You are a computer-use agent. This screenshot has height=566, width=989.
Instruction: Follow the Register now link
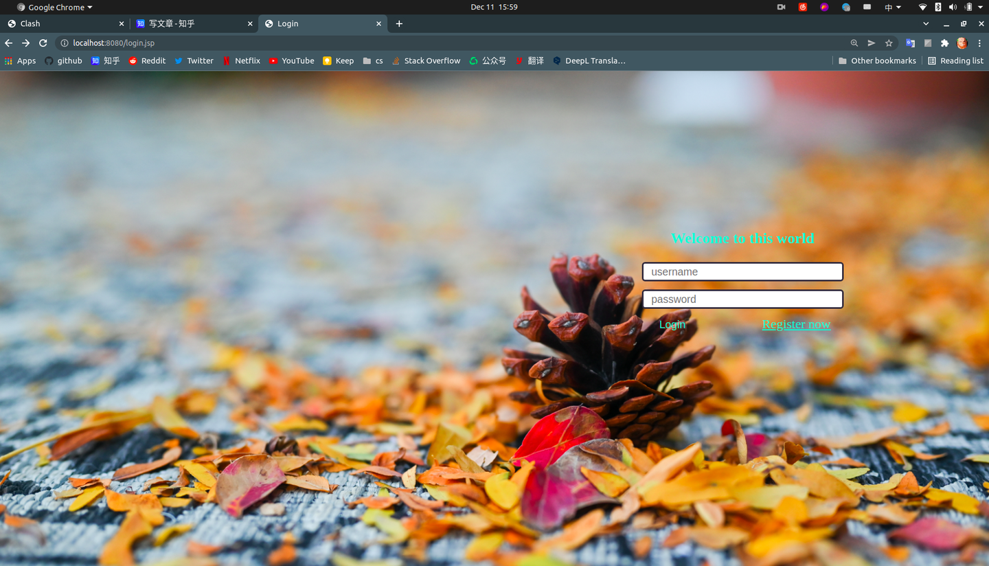coord(796,324)
